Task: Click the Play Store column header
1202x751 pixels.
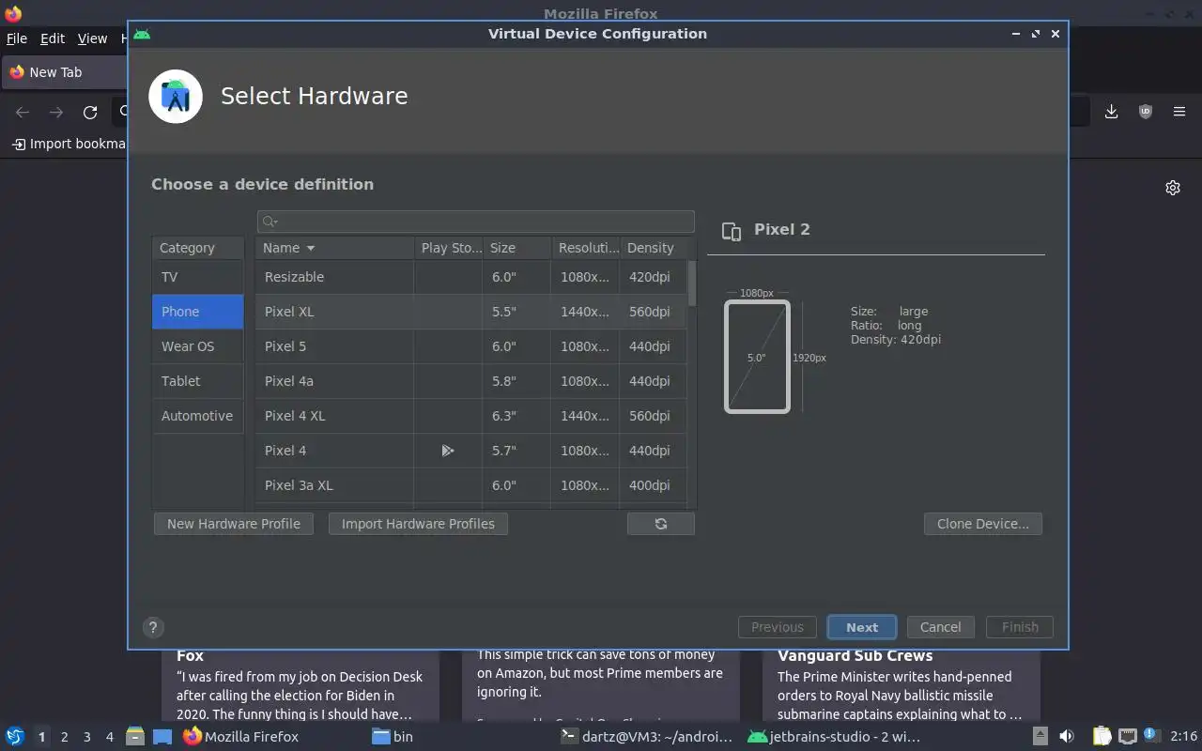Action: [x=449, y=248]
